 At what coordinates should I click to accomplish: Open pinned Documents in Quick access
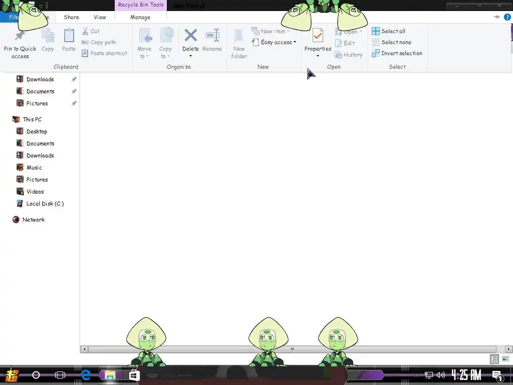[40, 91]
